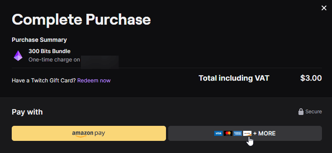This screenshot has width=332, height=153.
Task: Open more payment options via + MORE
Action: [x=245, y=133]
